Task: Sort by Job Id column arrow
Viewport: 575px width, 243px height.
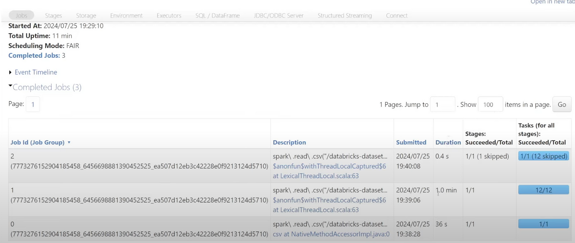Action: coord(69,143)
